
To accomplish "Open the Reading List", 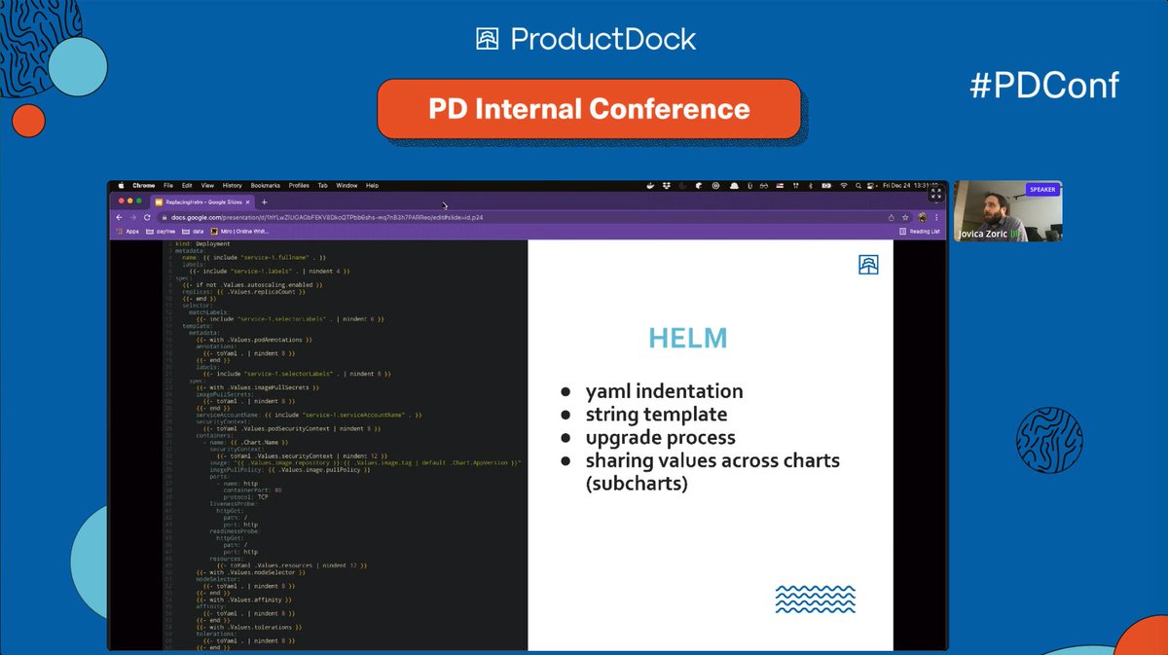I will point(920,232).
